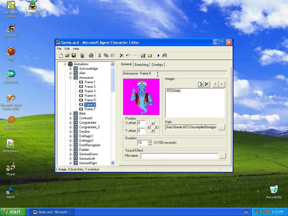Click the New Frame toolbar icon

pos(150,55)
